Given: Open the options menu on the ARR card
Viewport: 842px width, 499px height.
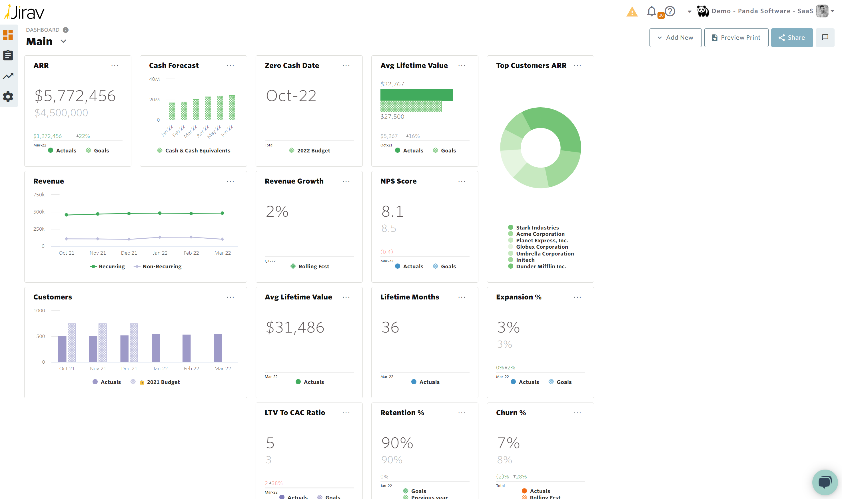Looking at the screenshot, I should tap(115, 66).
